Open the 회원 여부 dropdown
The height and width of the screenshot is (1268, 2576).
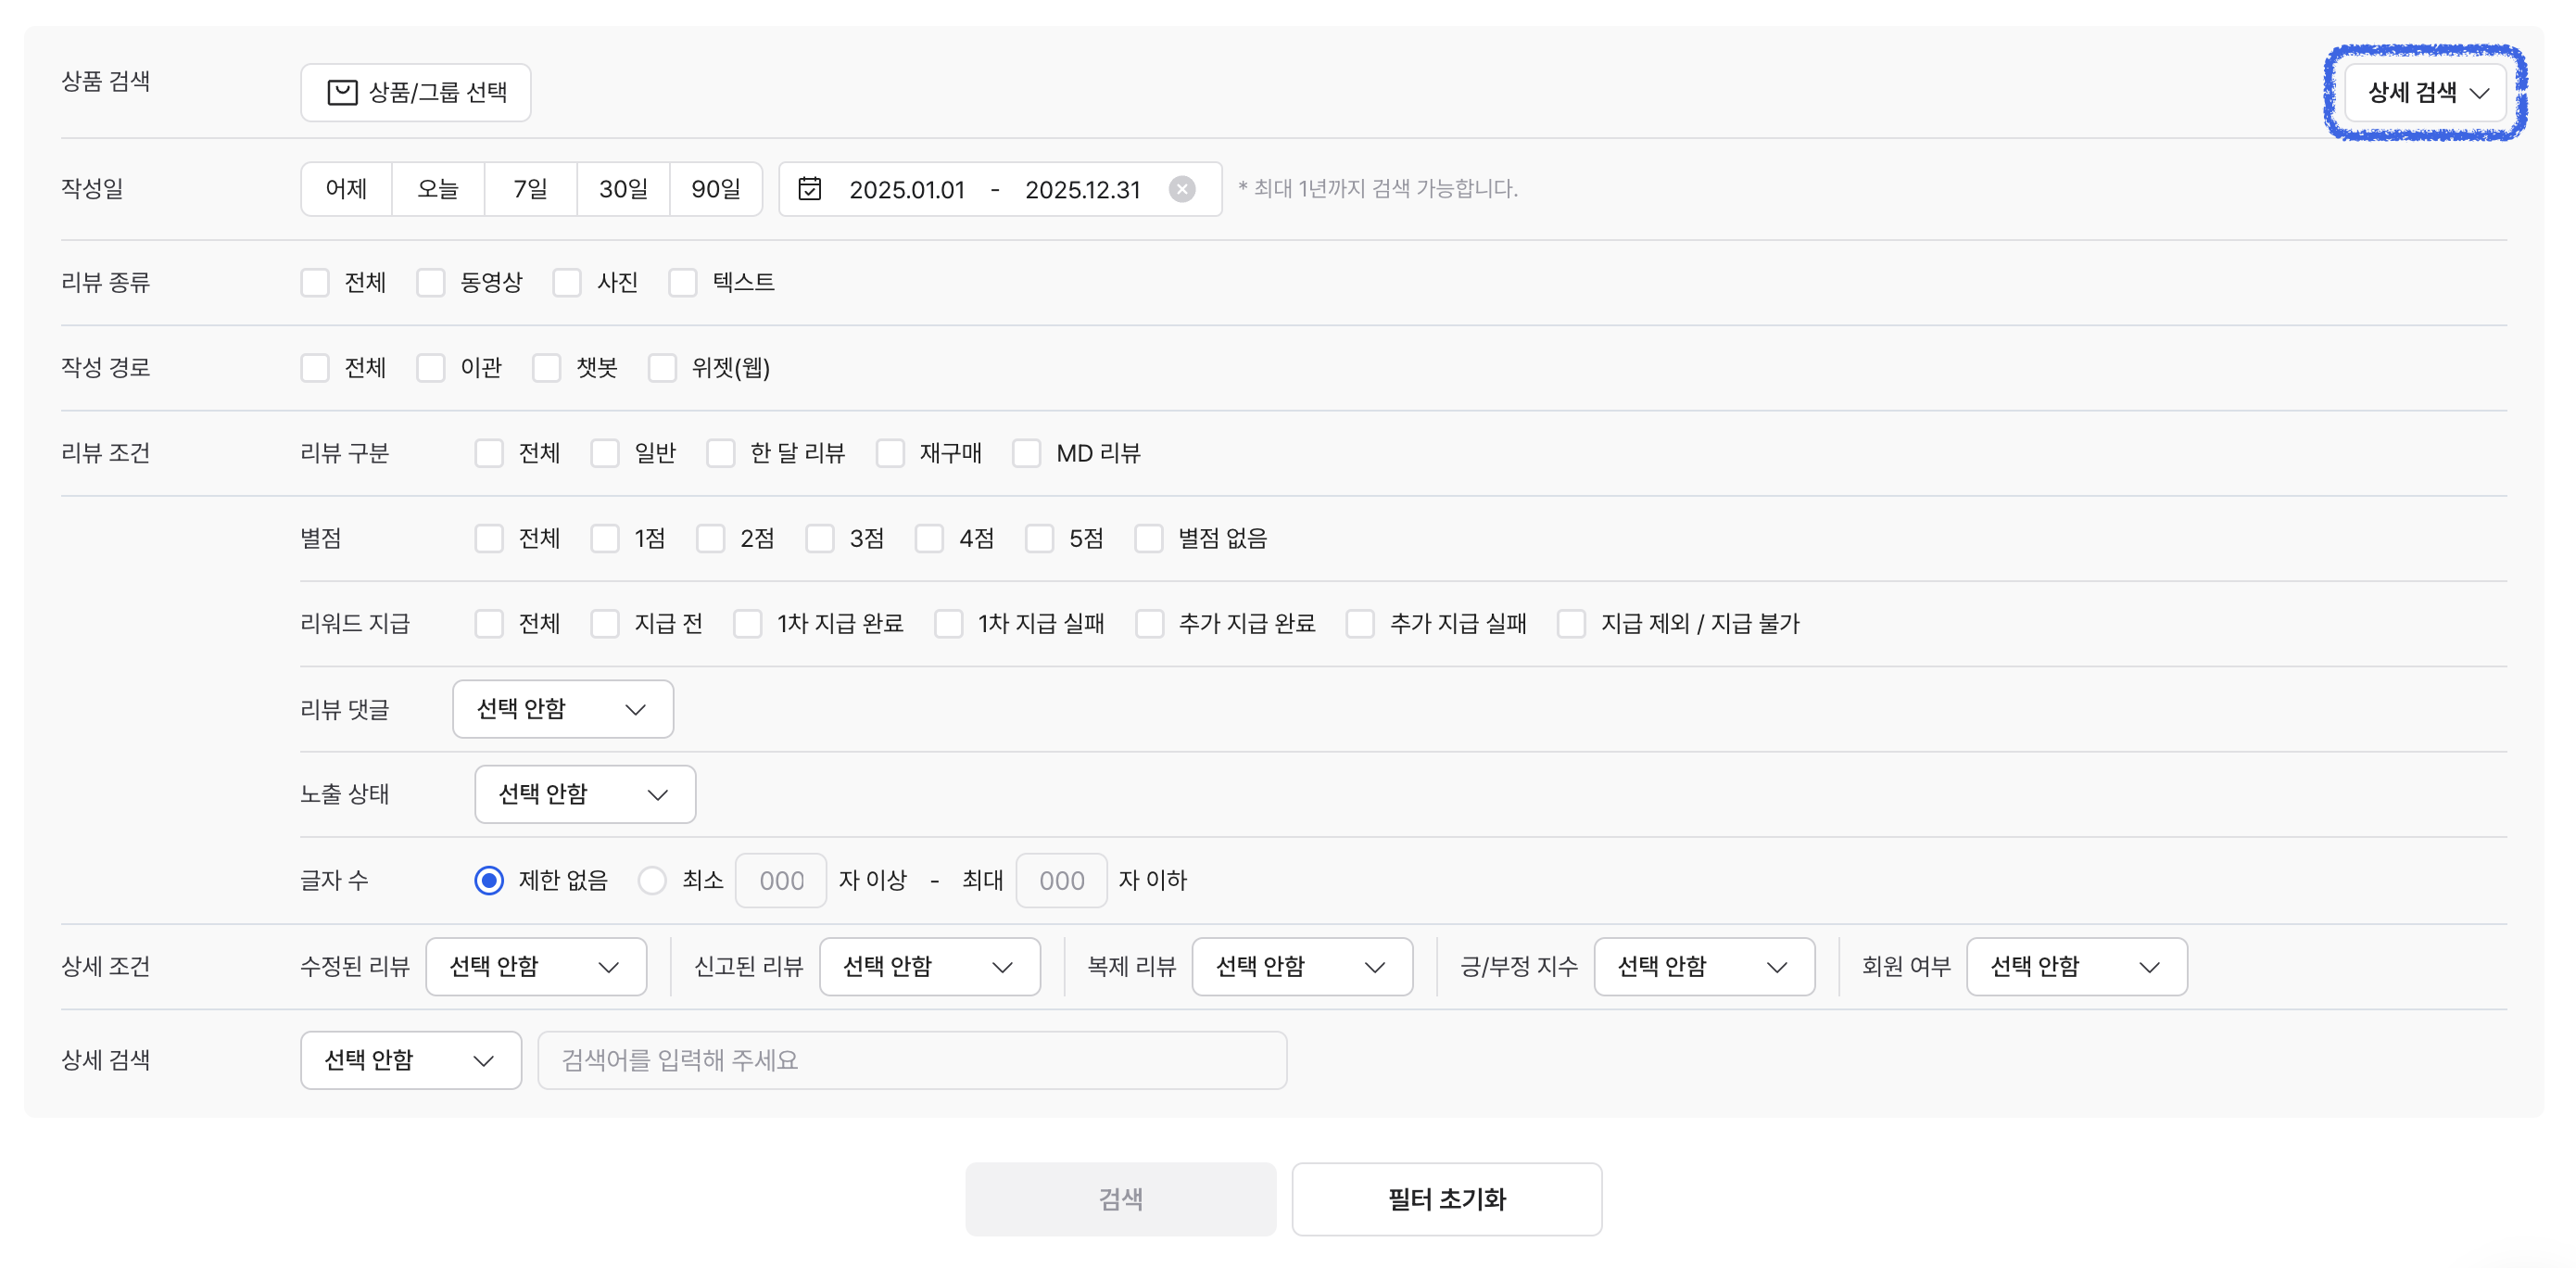click(x=2075, y=967)
